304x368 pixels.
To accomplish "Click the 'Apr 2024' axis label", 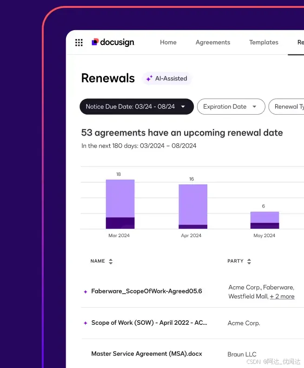I will click(191, 235).
